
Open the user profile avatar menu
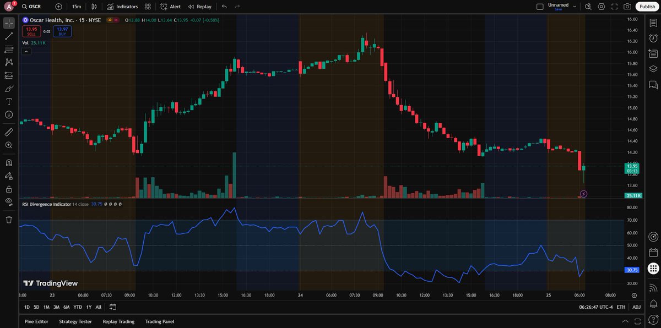[x=9, y=7]
